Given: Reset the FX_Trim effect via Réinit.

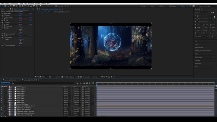Looking at the screenshot, I should [20, 24].
